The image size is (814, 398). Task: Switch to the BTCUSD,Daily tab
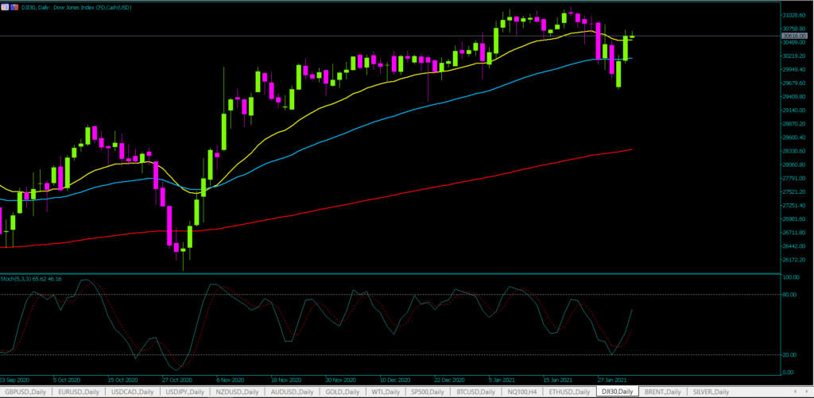click(479, 392)
